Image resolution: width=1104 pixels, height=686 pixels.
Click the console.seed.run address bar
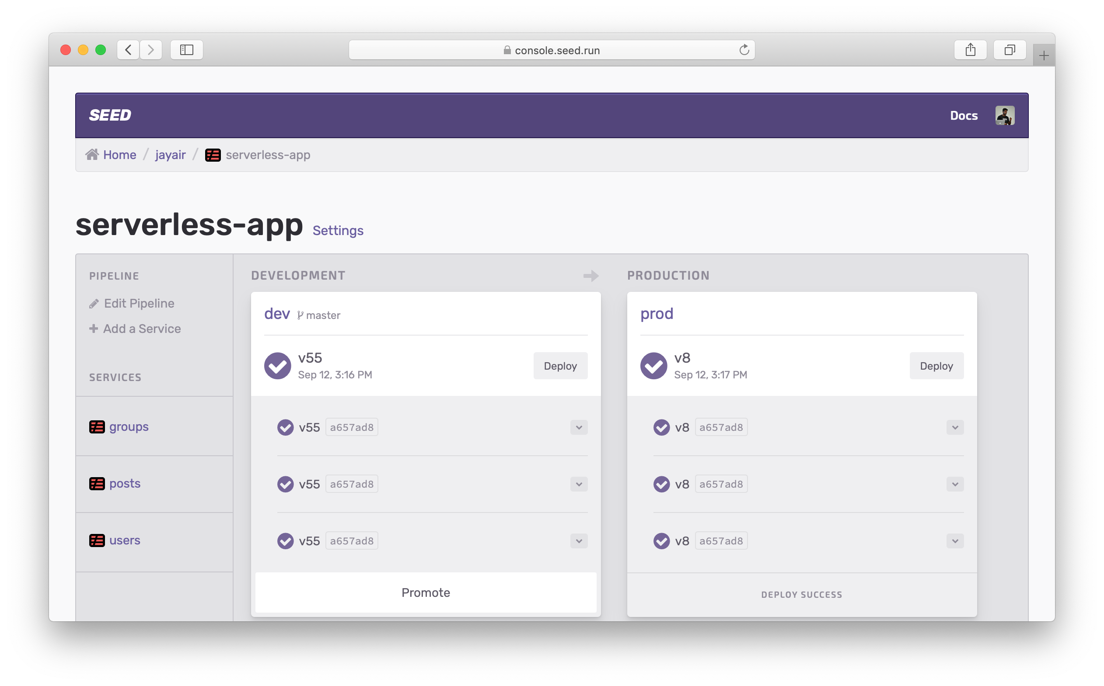point(552,50)
